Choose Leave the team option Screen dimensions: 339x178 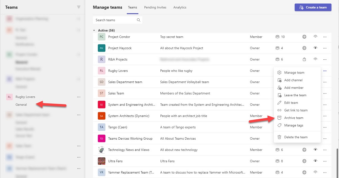[x=297, y=95]
